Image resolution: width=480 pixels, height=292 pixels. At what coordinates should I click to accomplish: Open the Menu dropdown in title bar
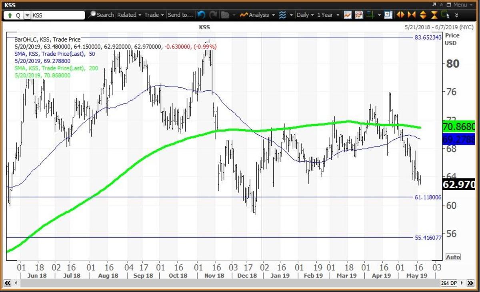pos(462,4)
